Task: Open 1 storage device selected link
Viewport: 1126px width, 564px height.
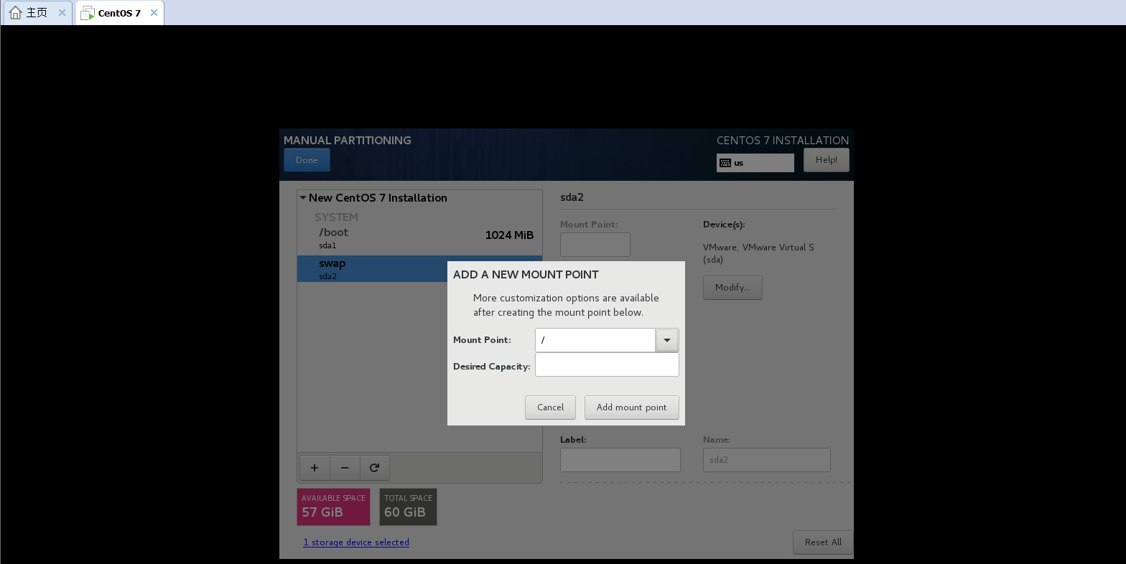Action: (x=356, y=542)
